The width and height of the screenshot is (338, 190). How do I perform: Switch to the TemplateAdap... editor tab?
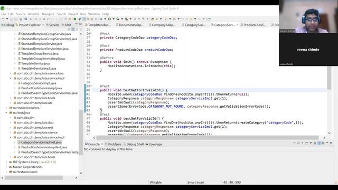tap(98, 25)
